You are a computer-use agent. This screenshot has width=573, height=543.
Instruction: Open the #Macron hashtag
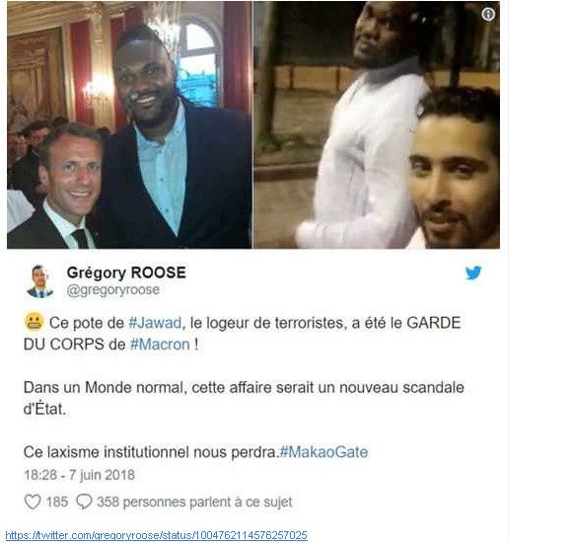pyautogui.click(x=160, y=345)
